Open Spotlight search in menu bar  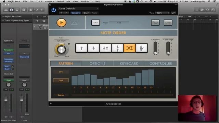coord(209,1)
